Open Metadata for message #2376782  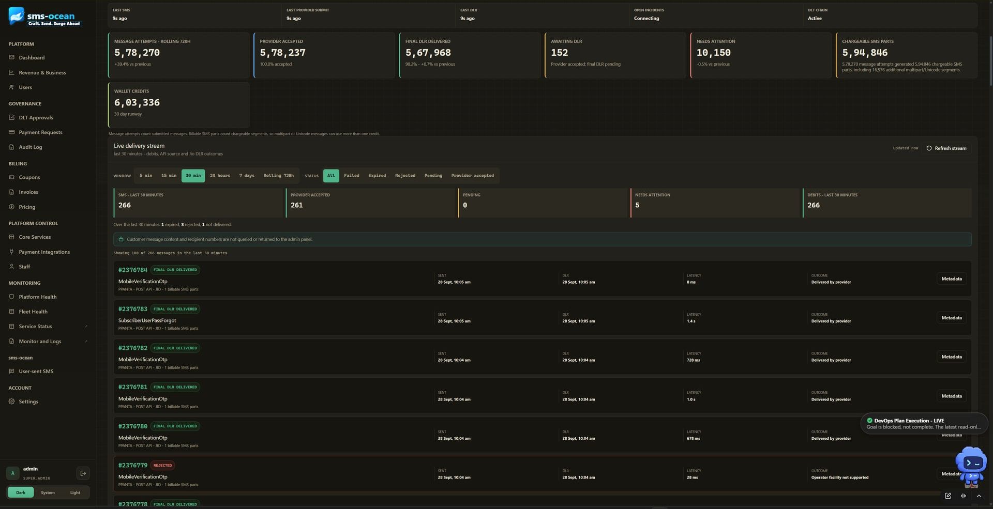point(952,357)
